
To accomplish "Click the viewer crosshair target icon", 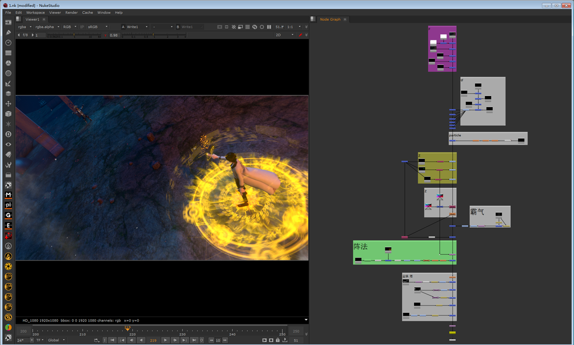I will [262, 26].
